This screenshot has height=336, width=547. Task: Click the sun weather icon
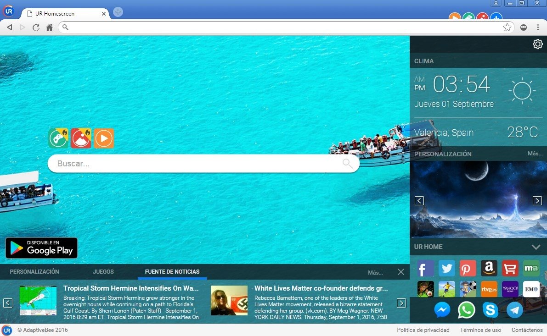[522, 90]
